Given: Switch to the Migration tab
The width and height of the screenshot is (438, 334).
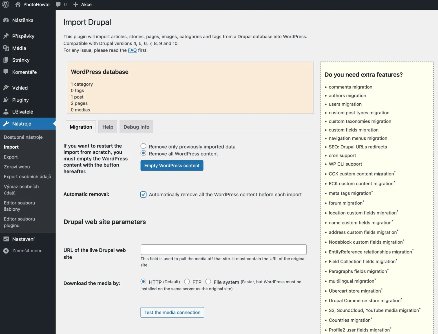Looking at the screenshot, I should point(81,127).
